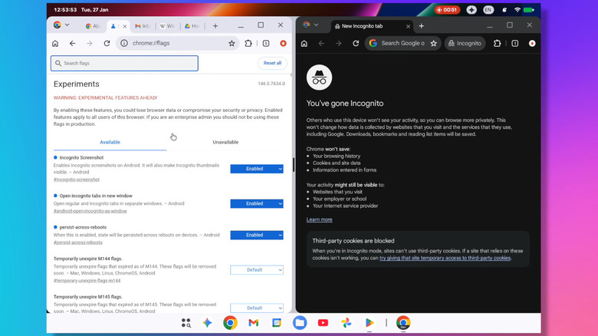The height and width of the screenshot is (336, 598).
Task: Open extensions icon in Incognito window
Action: tap(497, 44)
